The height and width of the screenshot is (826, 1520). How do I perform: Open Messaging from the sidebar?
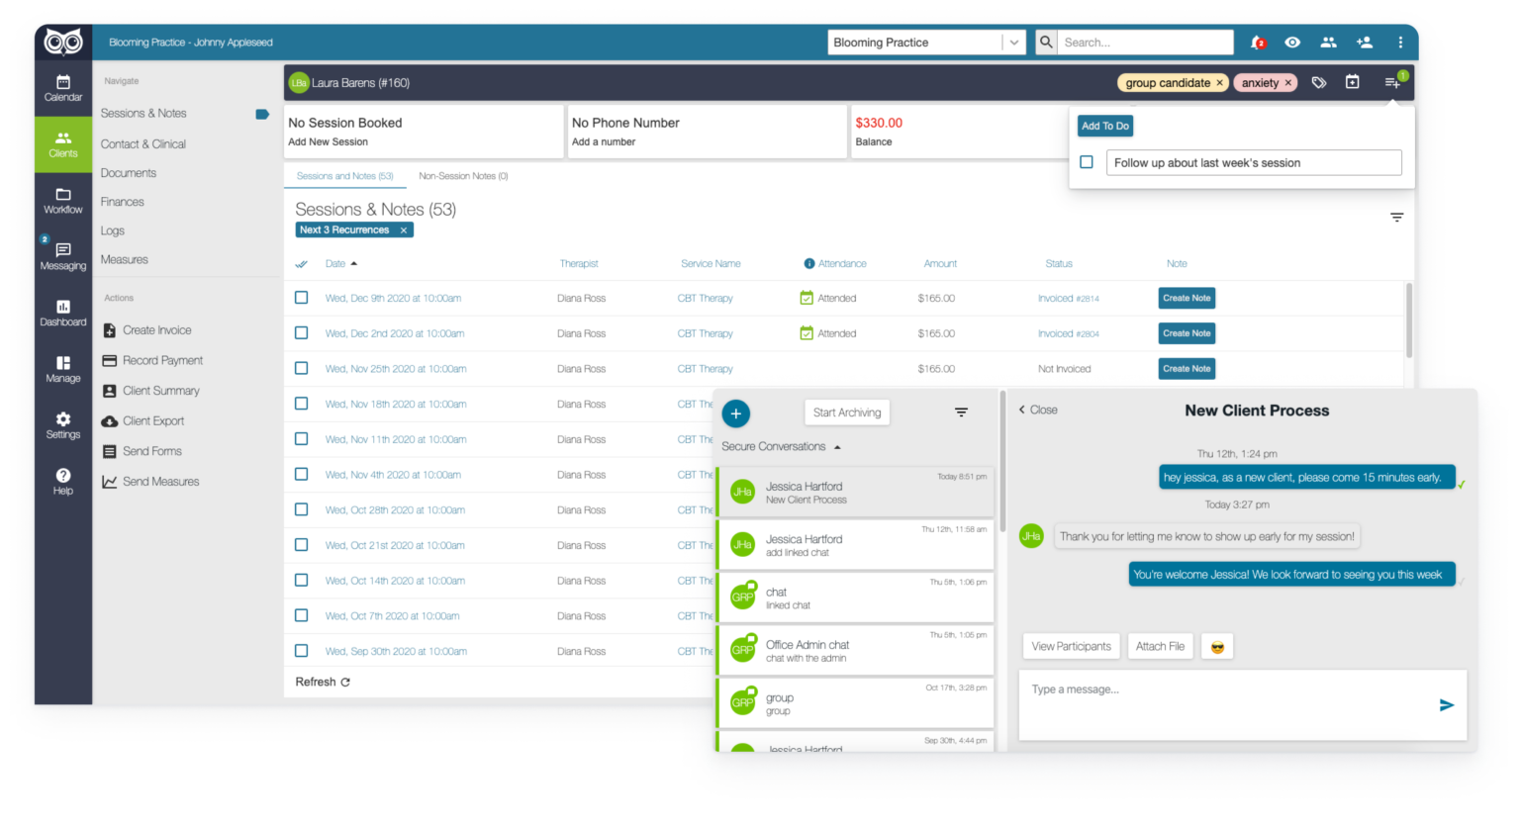tap(62, 257)
